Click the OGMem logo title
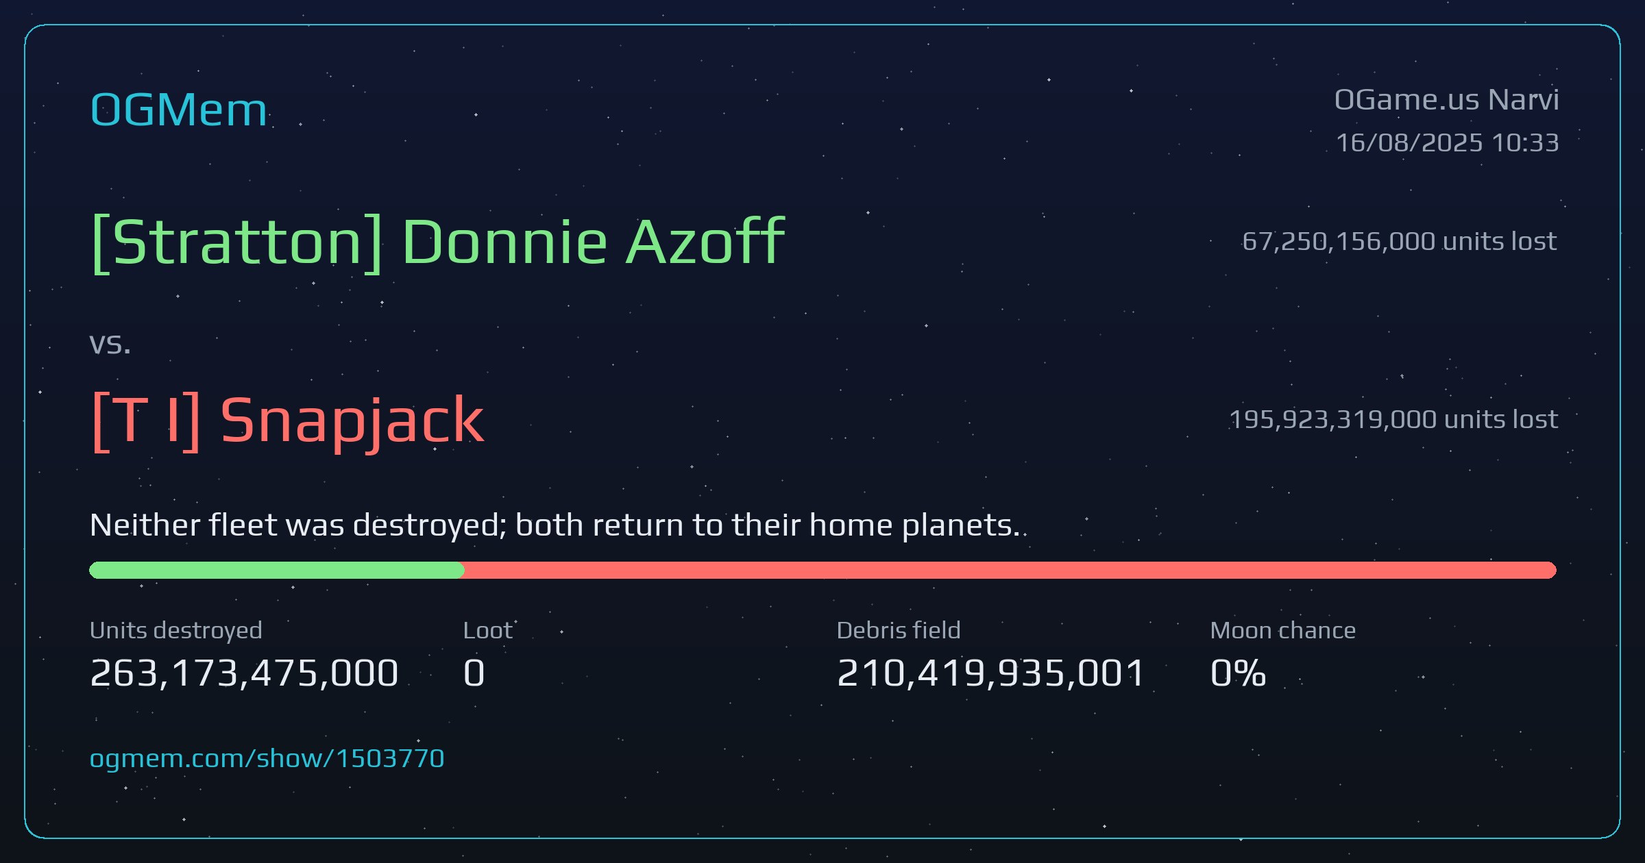The height and width of the screenshot is (863, 1645). point(178,110)
